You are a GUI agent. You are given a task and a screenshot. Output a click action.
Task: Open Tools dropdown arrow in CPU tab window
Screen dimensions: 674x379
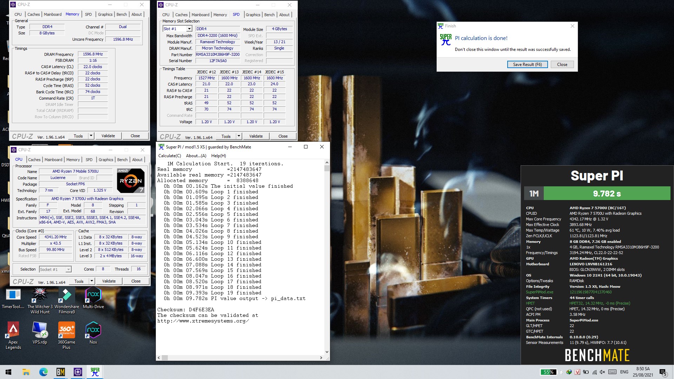[92, 281]
